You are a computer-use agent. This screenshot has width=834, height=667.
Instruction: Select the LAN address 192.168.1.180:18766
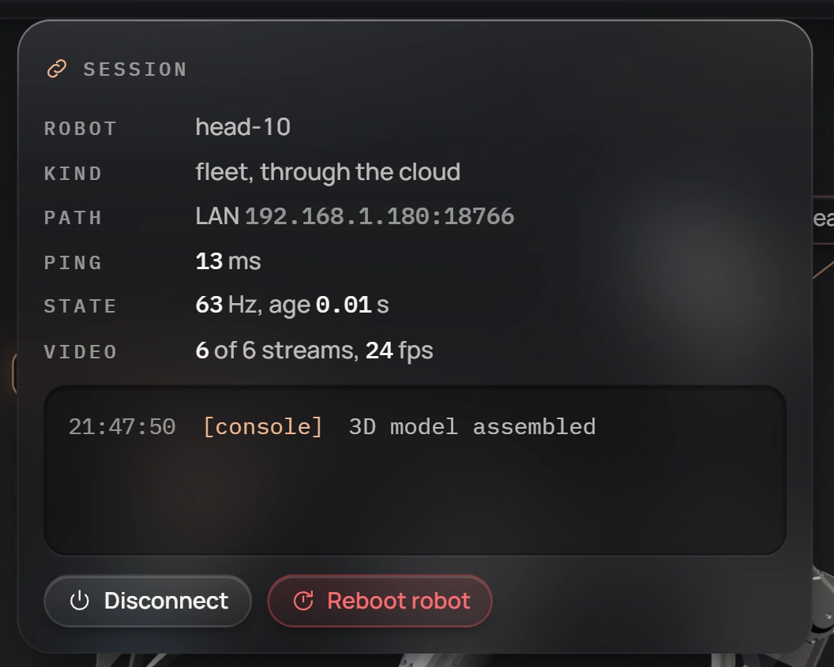pyautogui.click(x=379, y=216)
